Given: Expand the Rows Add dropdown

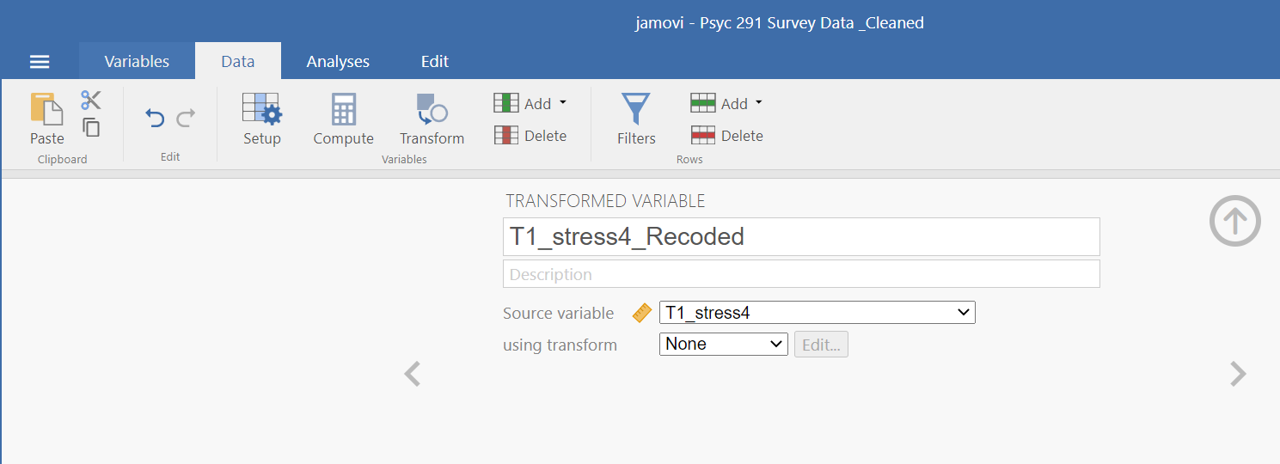Looking at the screenshot, I should coord(726,103).
